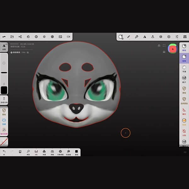Open the Background image menu

[x=60, y=37]
